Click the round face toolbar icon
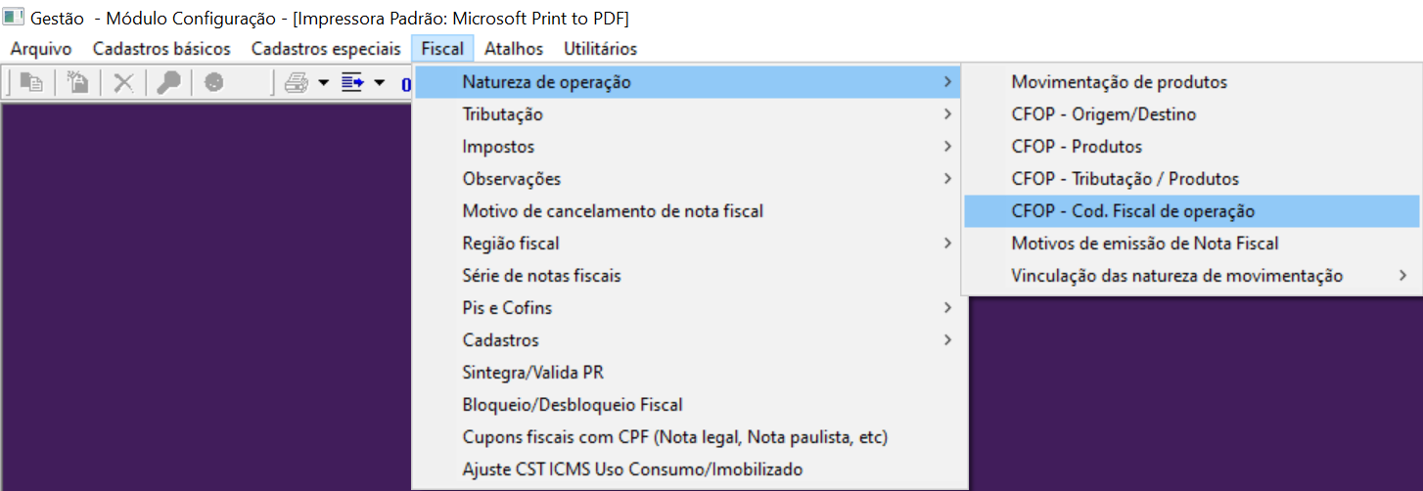 [x=213, y=83]
